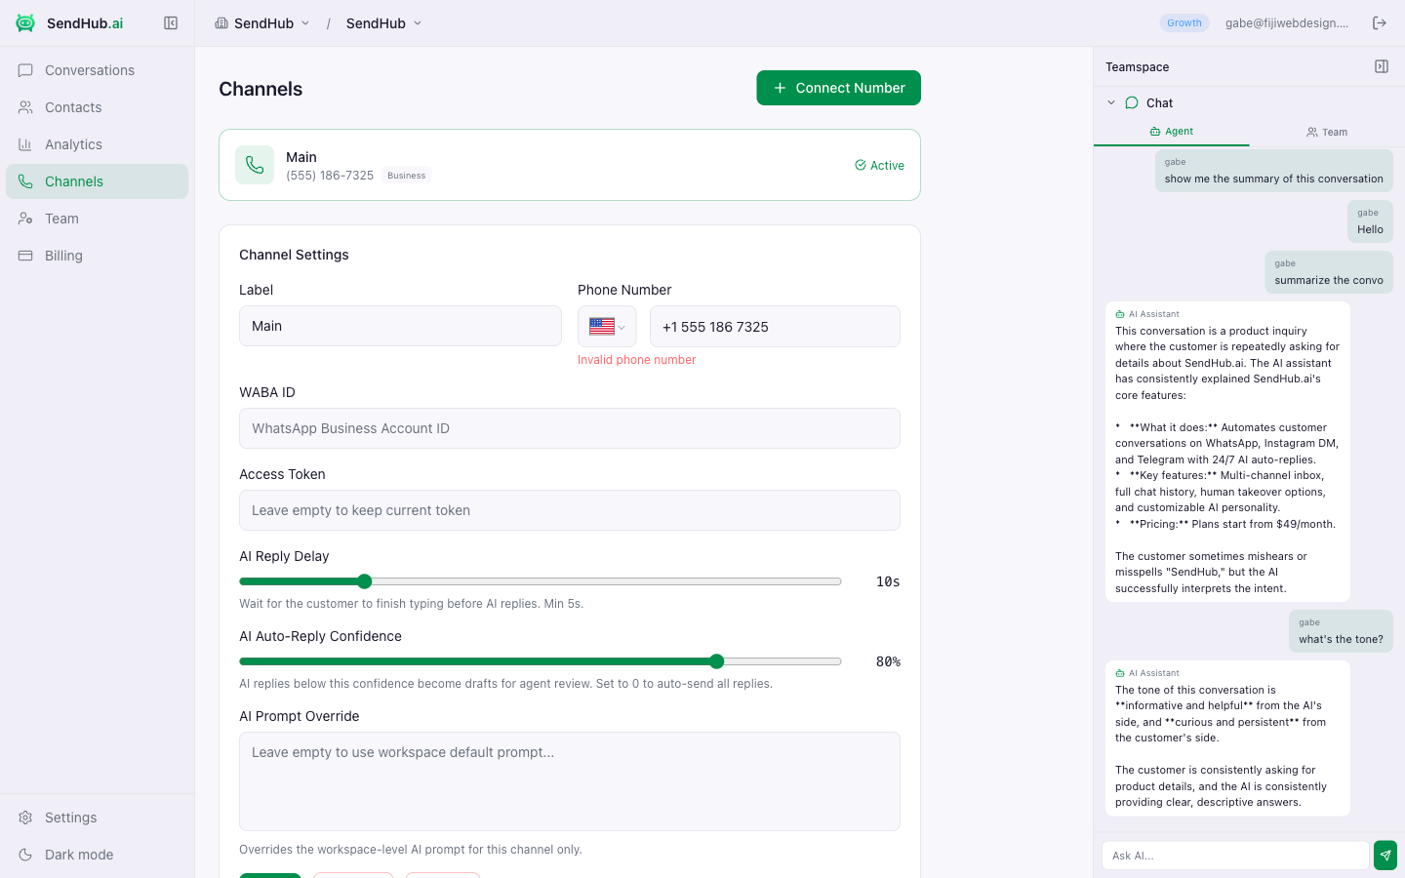
Task: Open Settings in the sidebar
Action: pyautogui.click(x=98, y=818)
